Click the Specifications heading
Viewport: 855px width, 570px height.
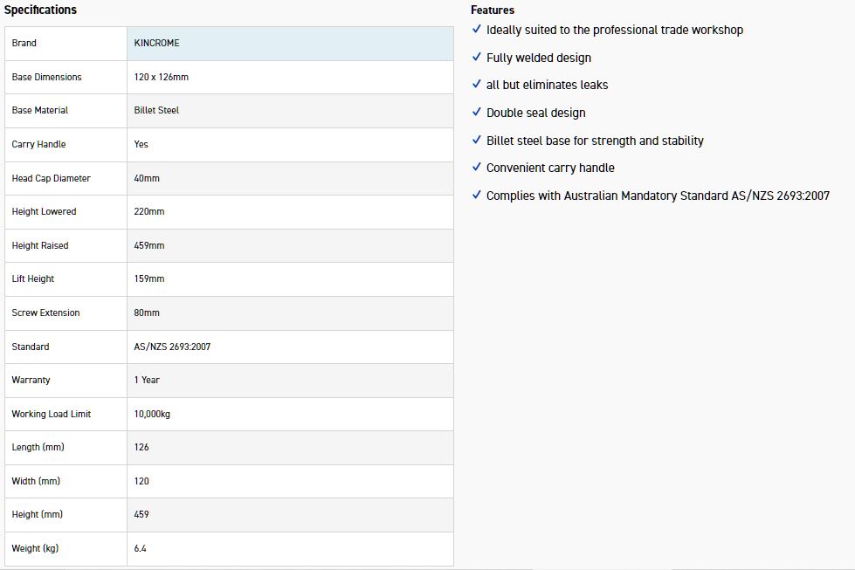pyautogui.click(x=40, y=10)
